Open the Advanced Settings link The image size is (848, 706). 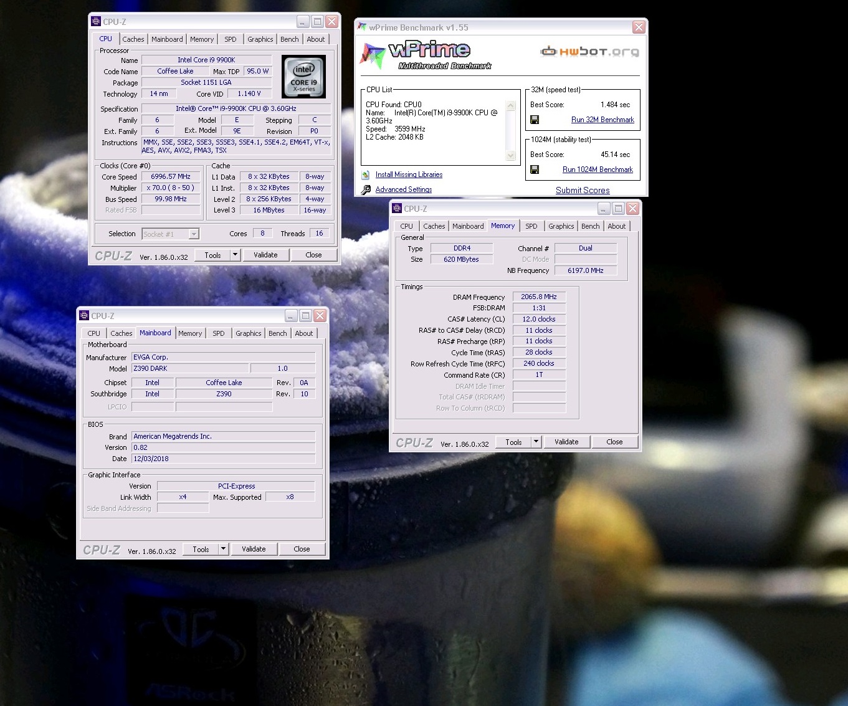click(x=404, y=189)
